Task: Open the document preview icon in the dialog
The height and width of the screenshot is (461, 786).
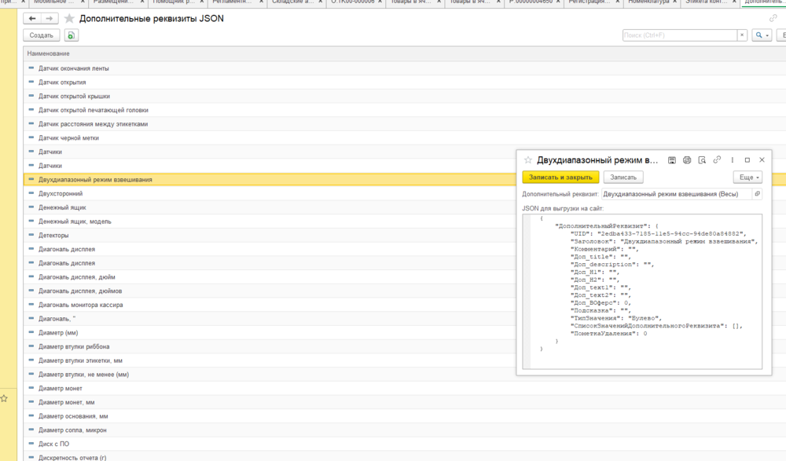Action: [702, 160]
